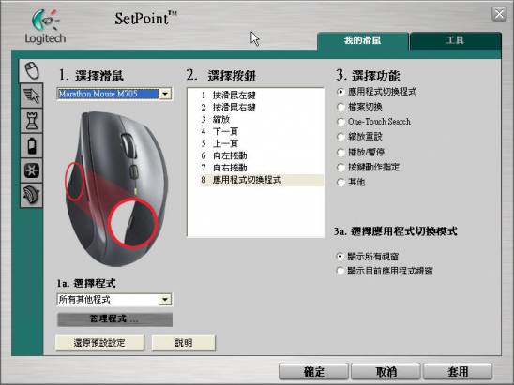Open the chess rook game settings icon
This screenshot has width=514, height=385.
[x=32, y=121]
